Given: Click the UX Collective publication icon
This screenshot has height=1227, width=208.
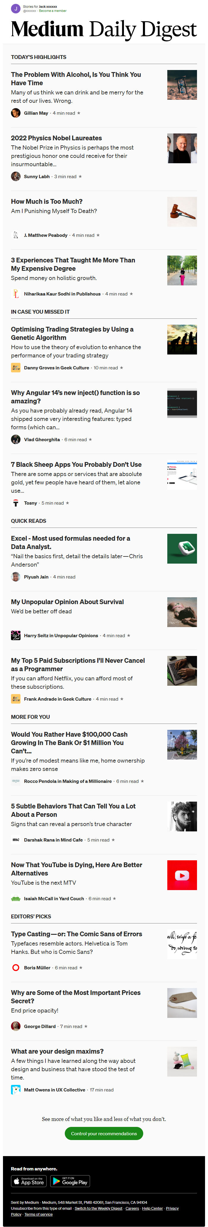Looking at the screenshot, I should click(x=16, y=1090).
